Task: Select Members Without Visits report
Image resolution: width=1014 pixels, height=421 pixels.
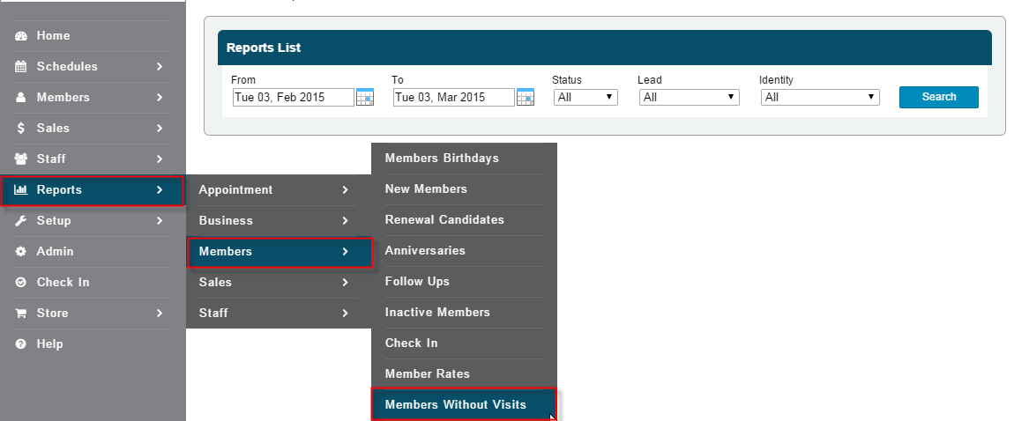Action: coord(455,405)
